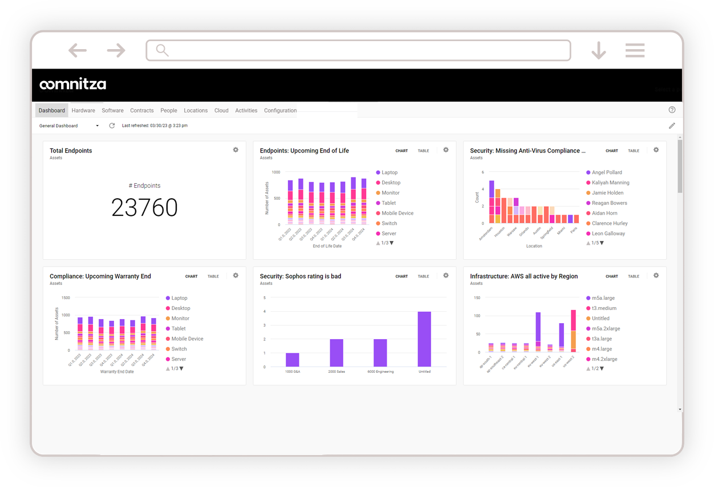This screenshot has width=714, height=487.
Task: Toggle Laptop legend item in End of Life chart
Action: [x=387, y=172]
